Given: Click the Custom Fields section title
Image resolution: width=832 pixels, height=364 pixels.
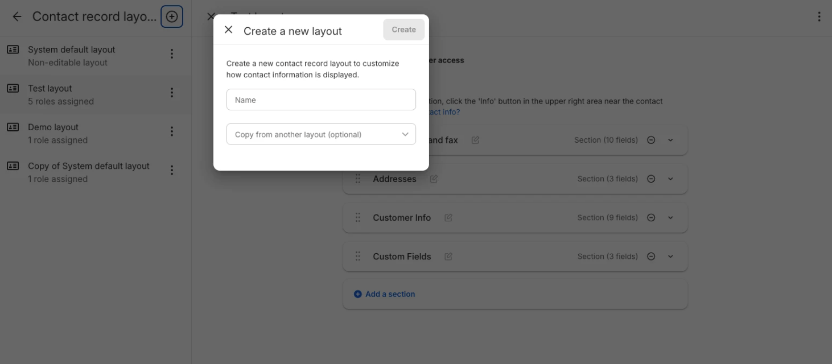Looking at the screenshot, I should pos(402,256).
